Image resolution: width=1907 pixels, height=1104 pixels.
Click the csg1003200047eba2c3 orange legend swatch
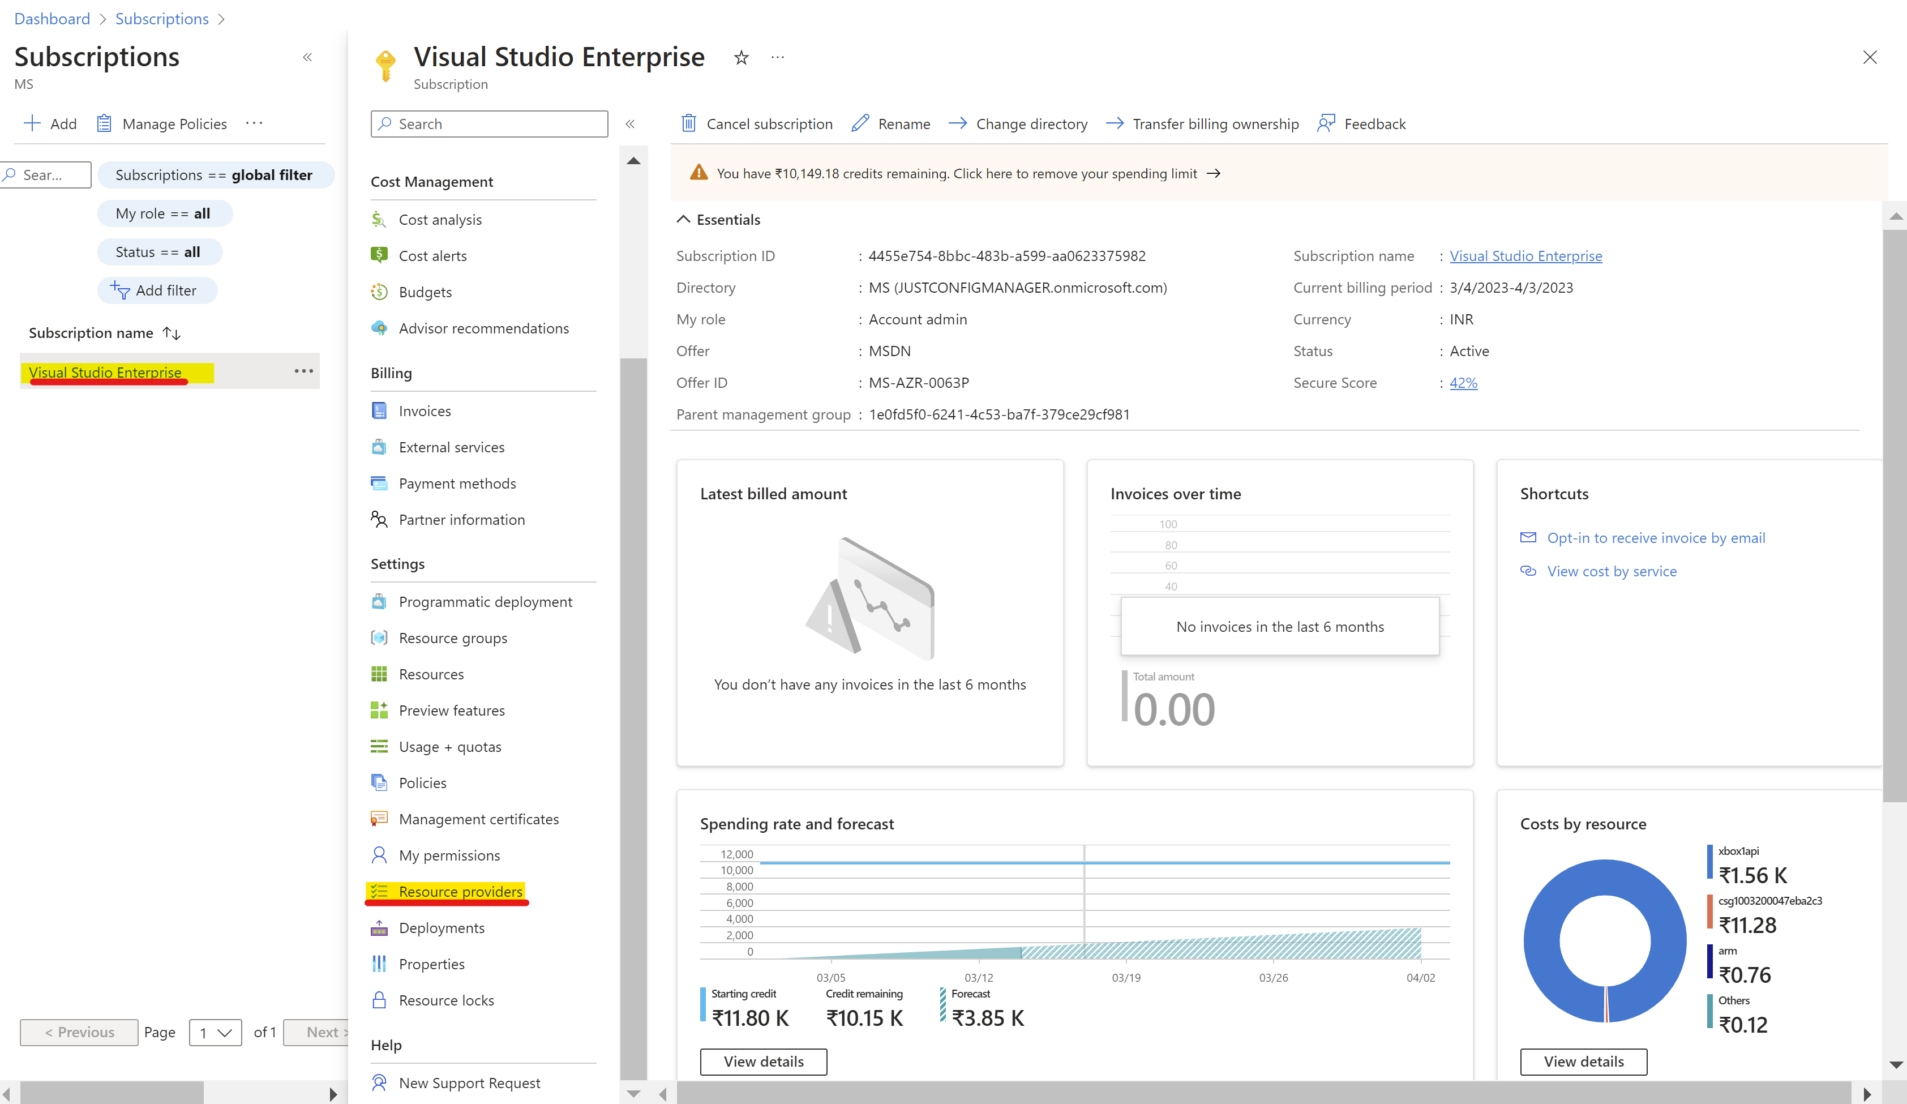[x=1709, y=912]
